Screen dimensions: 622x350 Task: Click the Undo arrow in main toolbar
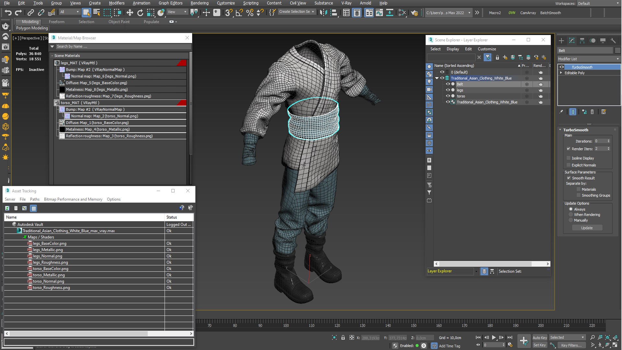pyautogui.click(x=8, y=13)
